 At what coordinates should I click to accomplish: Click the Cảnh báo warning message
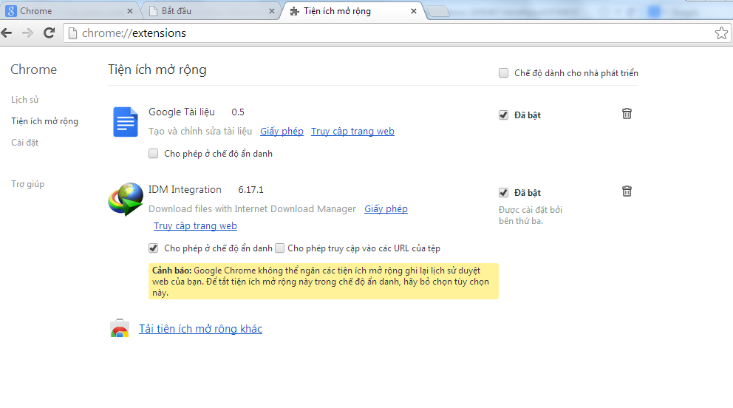(324, 282)
